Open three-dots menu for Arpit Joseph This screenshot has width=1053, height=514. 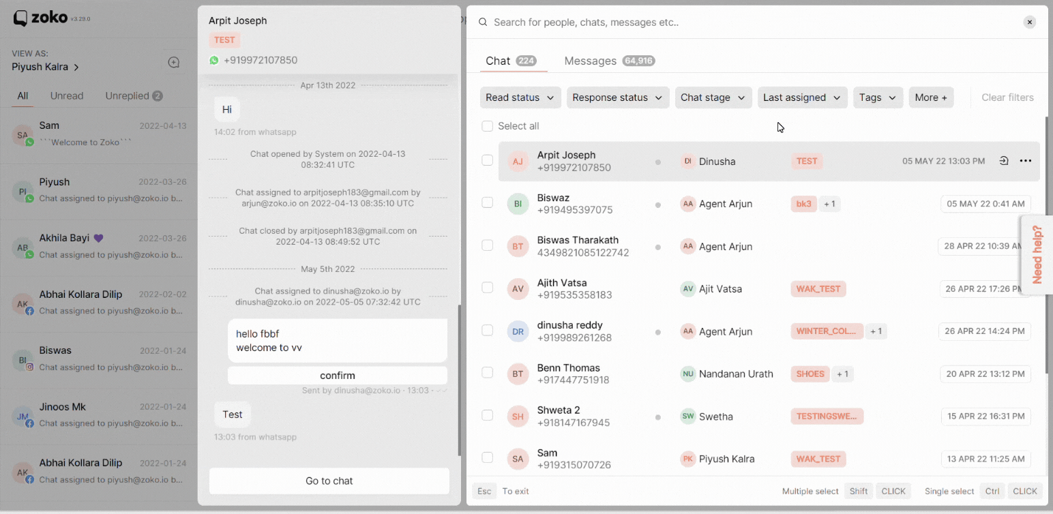pyautogui.click(x=1026, y=161)
